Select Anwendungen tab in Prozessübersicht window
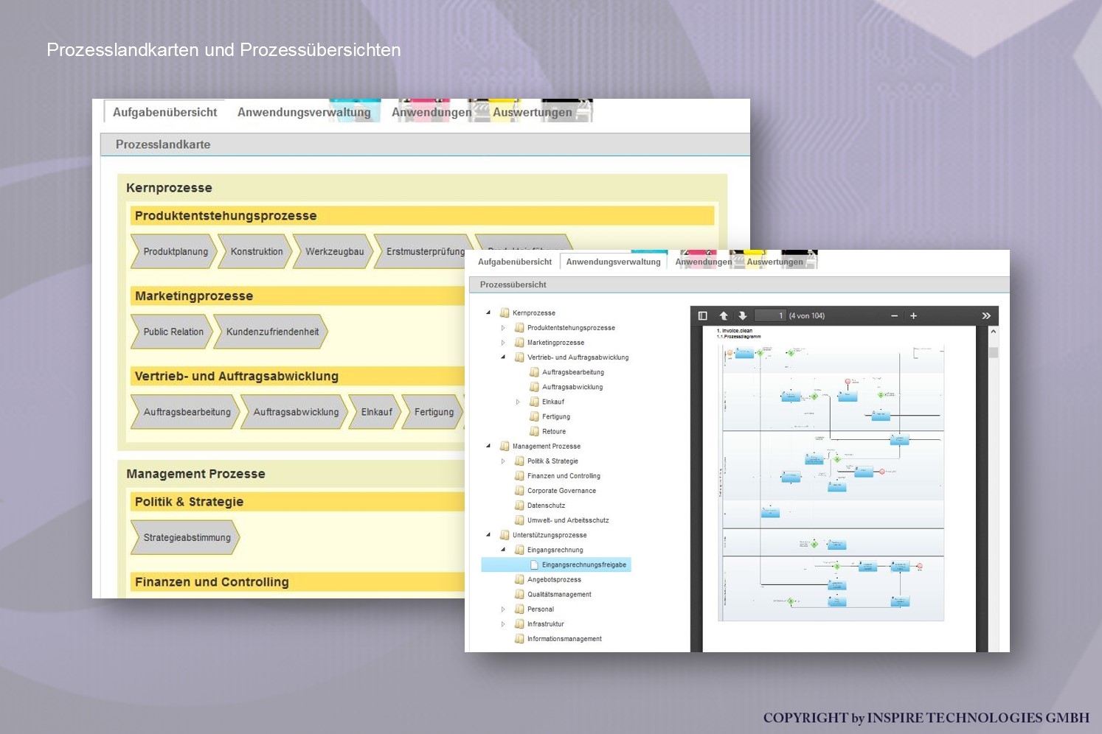 [704, 262]
